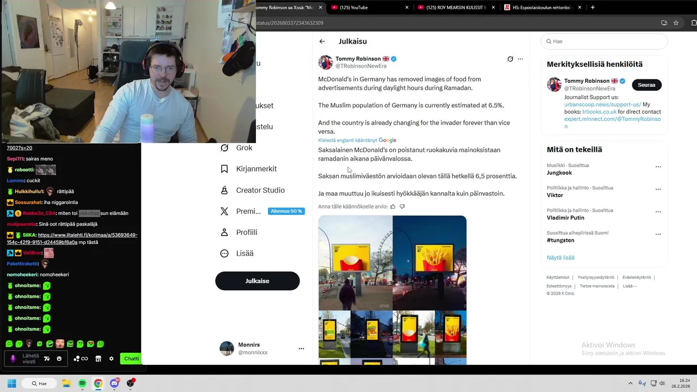Rate translation thumbs down

pos(402,206)
